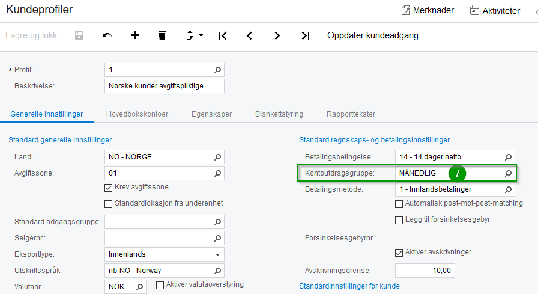Go to next record arrow
Screen dimensions: 538x294
click(277, 35)
